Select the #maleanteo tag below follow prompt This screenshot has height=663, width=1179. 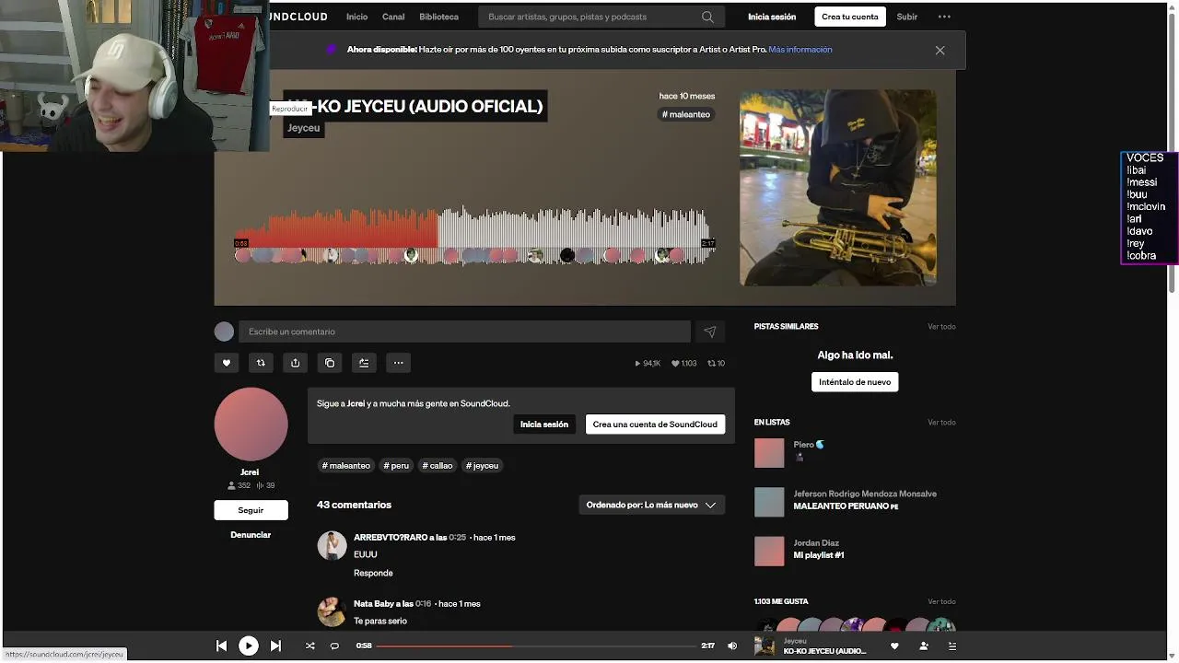coord(345,466)
